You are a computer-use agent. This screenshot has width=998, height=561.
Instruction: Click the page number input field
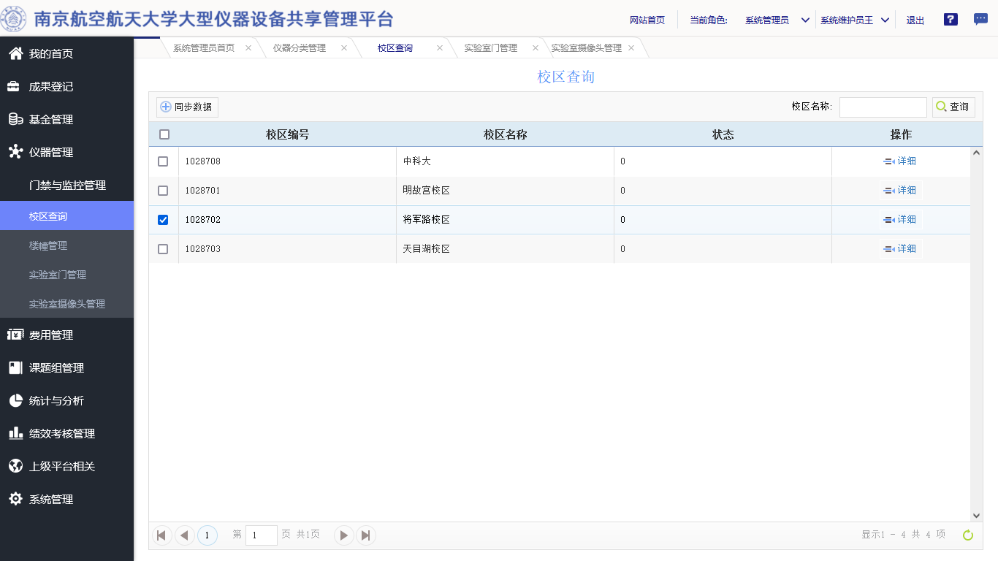click(262, 535)
